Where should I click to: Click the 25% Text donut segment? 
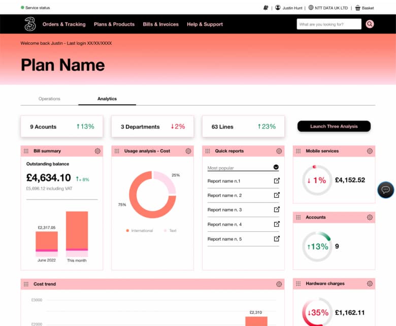point(168,181)
